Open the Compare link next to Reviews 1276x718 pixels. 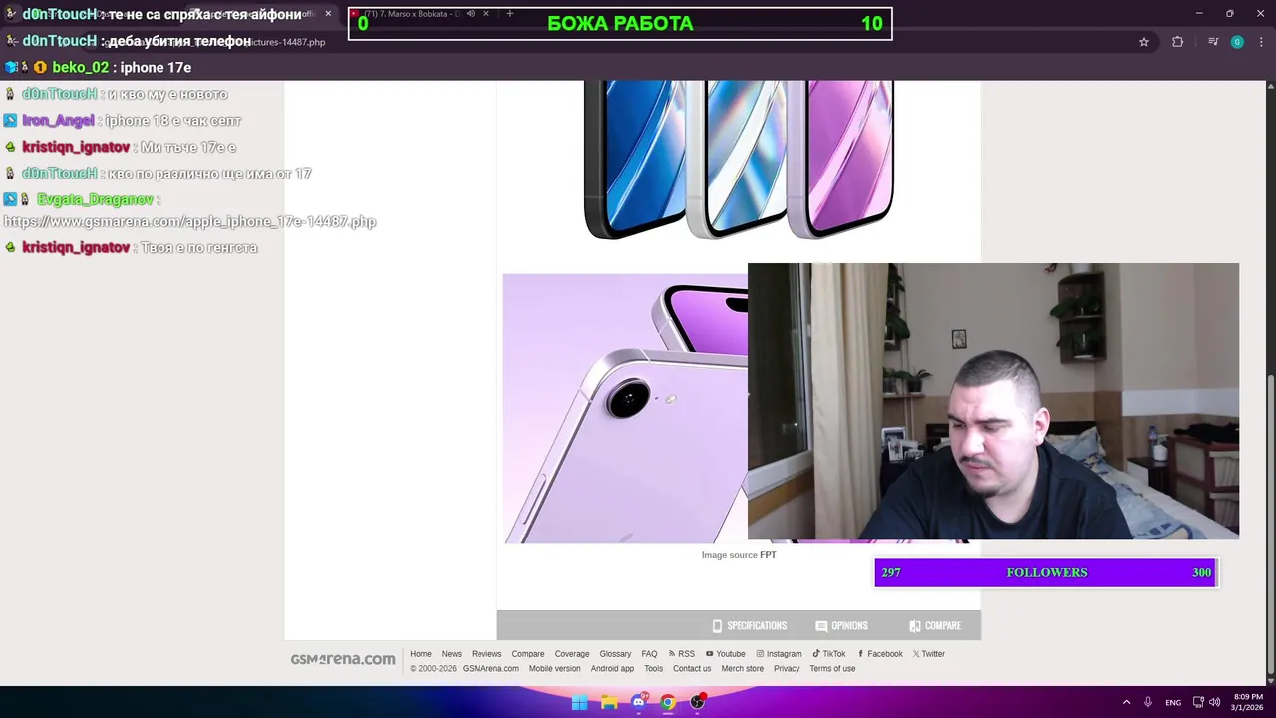pyautogui.click(x=528, y=654)
